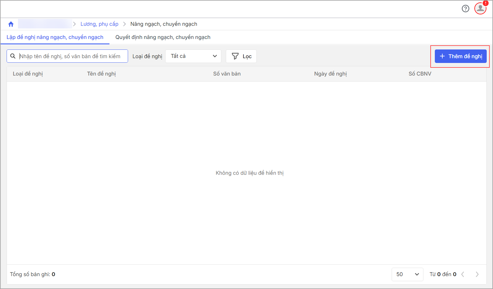The width and height of the screenshot is (493, 289).
Task: Go to the previous page arrow
Action: click(x=463, y=274)
